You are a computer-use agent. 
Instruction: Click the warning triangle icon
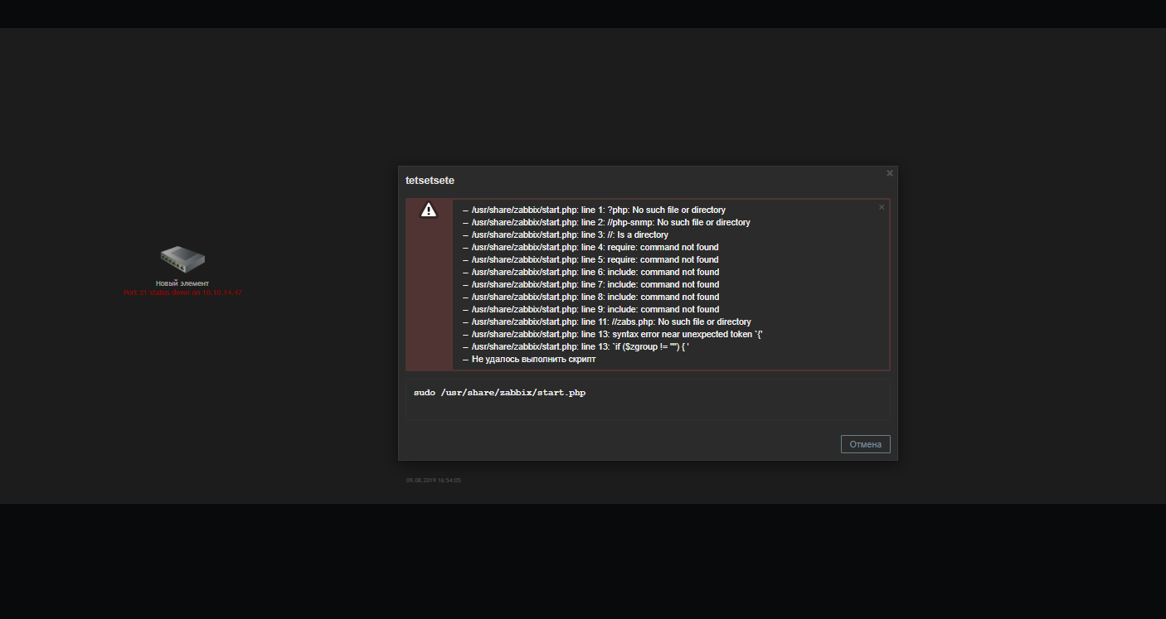tap(428, 210)
